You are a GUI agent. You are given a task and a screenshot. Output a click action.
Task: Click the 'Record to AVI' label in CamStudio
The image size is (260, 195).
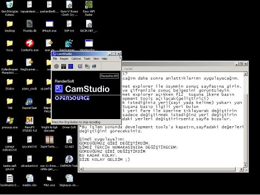109,76
